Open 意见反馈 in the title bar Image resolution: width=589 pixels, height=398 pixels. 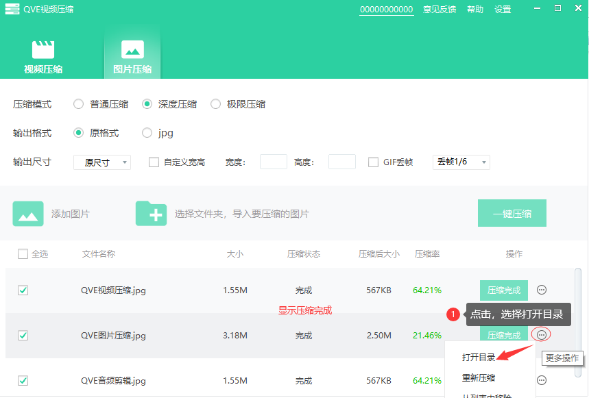pos(440,10)
